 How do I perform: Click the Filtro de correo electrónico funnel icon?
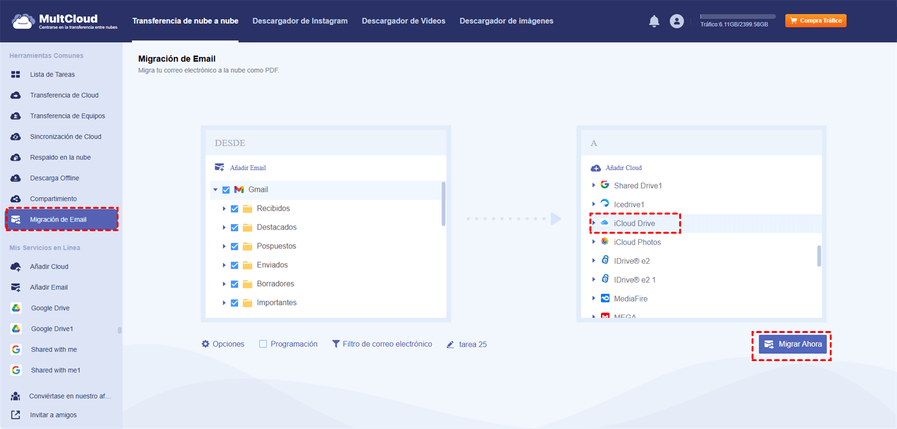tap(336, 344)
